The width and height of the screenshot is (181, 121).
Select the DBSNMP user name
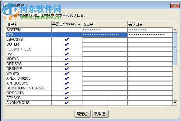point(14,69)
